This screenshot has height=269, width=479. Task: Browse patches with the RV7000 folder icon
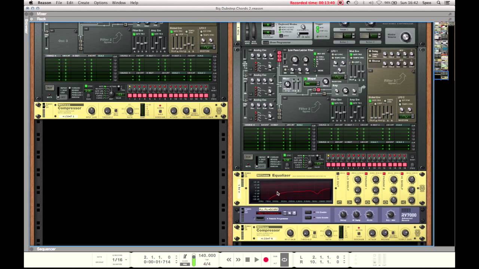(290, 213)
